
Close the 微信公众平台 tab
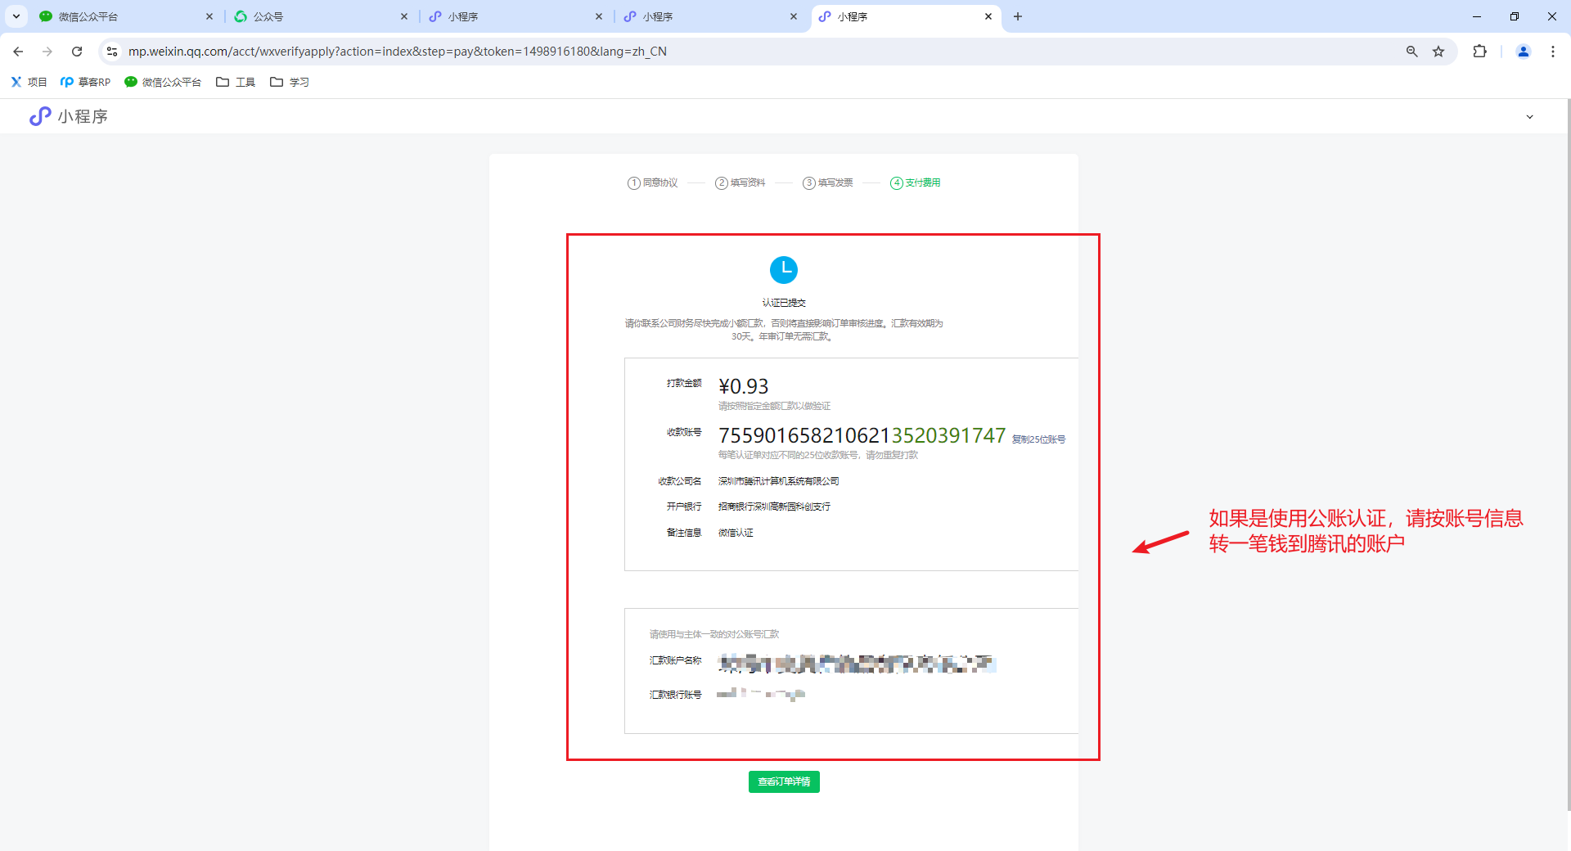[x=209, y=16]
